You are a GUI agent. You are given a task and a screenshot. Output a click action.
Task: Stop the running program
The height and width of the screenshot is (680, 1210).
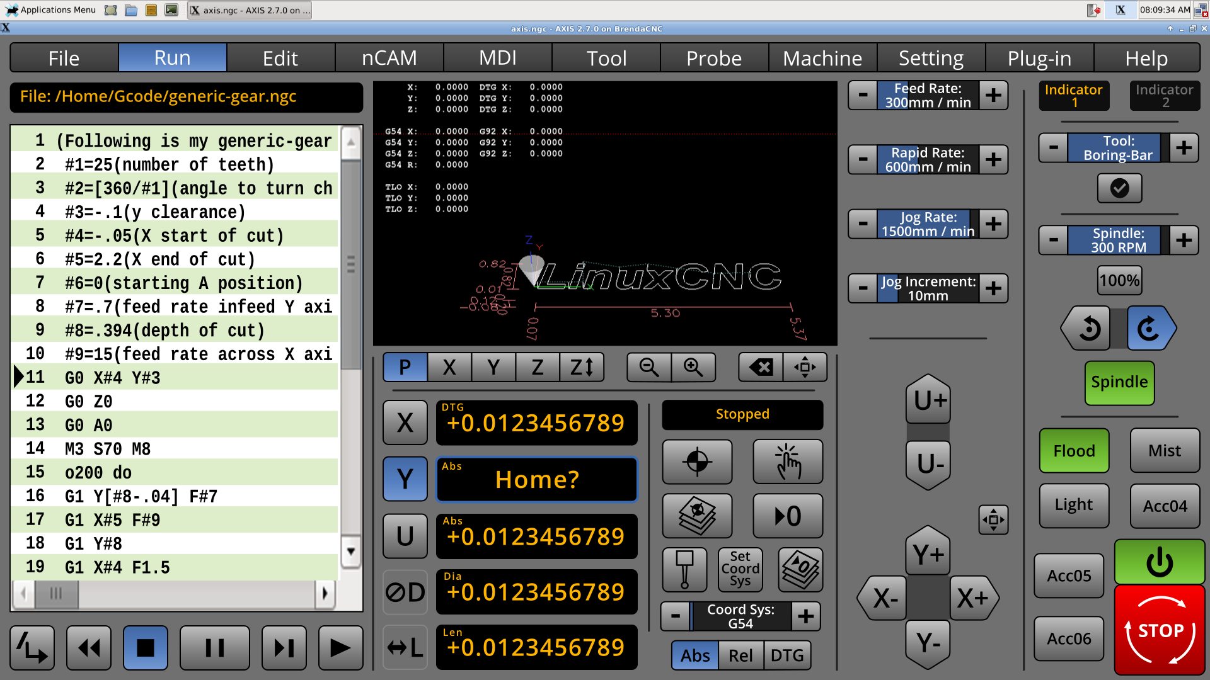pos(146,648)
